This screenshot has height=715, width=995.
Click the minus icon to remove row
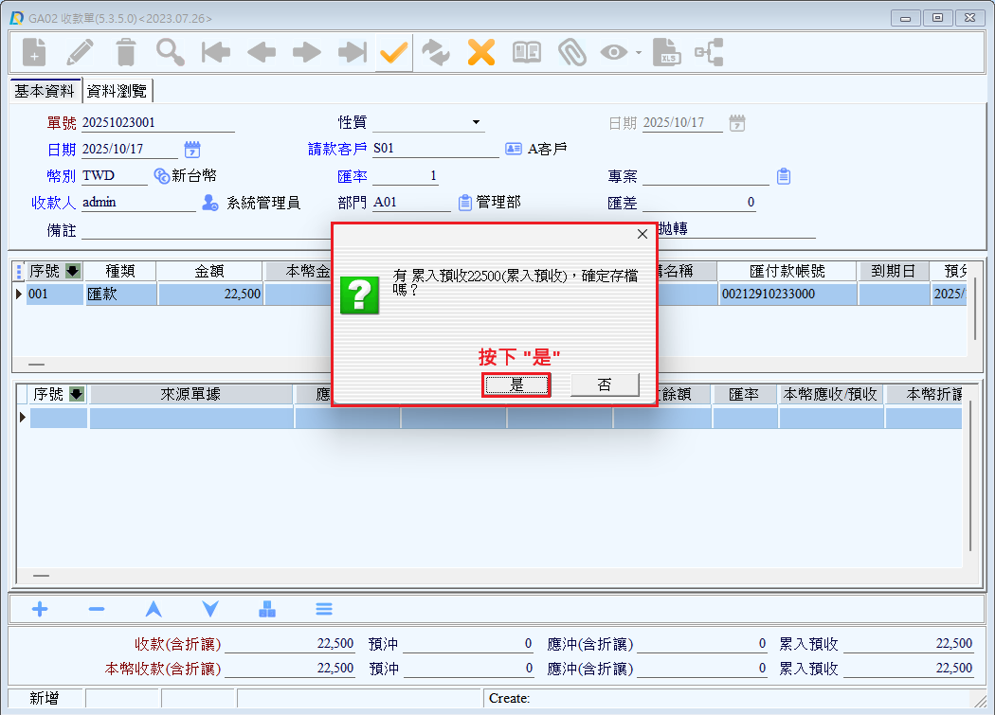tap(97, 609)
